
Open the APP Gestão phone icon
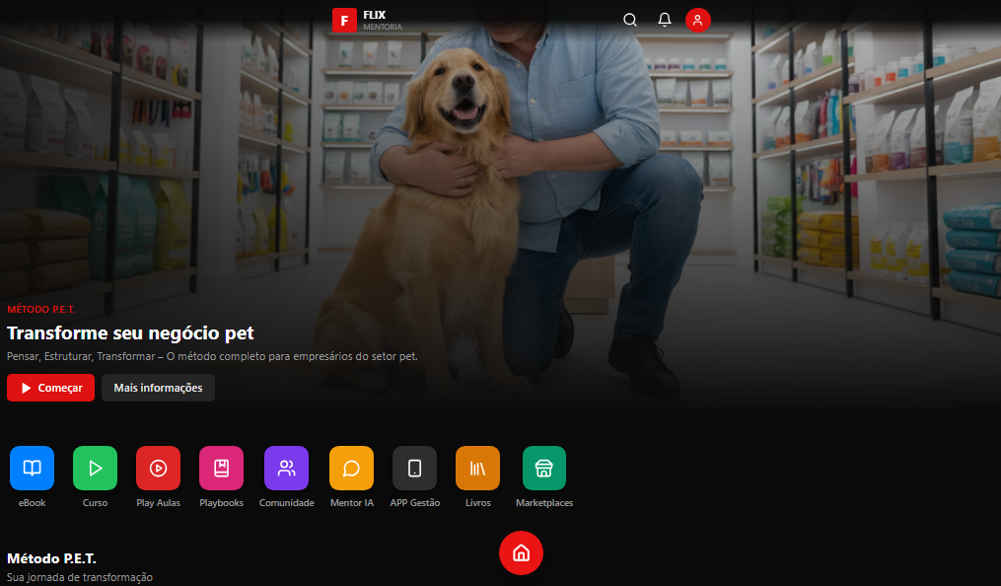[415, 468]
